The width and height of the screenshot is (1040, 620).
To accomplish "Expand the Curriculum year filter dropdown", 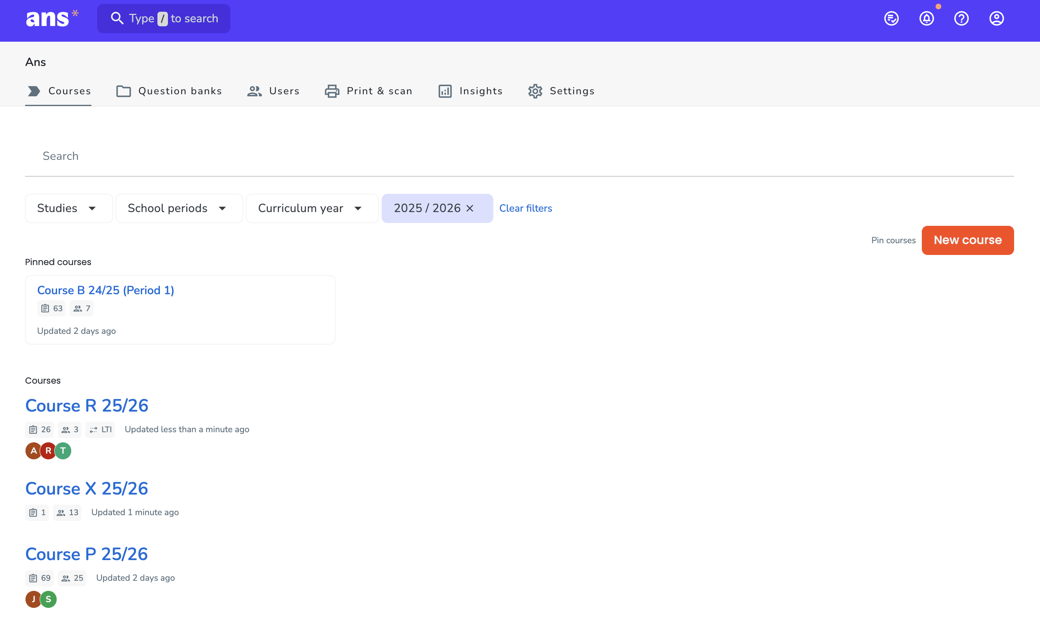I will 312,208.
